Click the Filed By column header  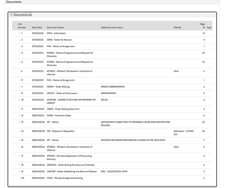click(x=177, y=27)
